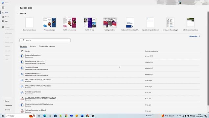Switch to the Recientes tab
The width and height of the screenshot is (209, 118).
(x=24, y=46)
